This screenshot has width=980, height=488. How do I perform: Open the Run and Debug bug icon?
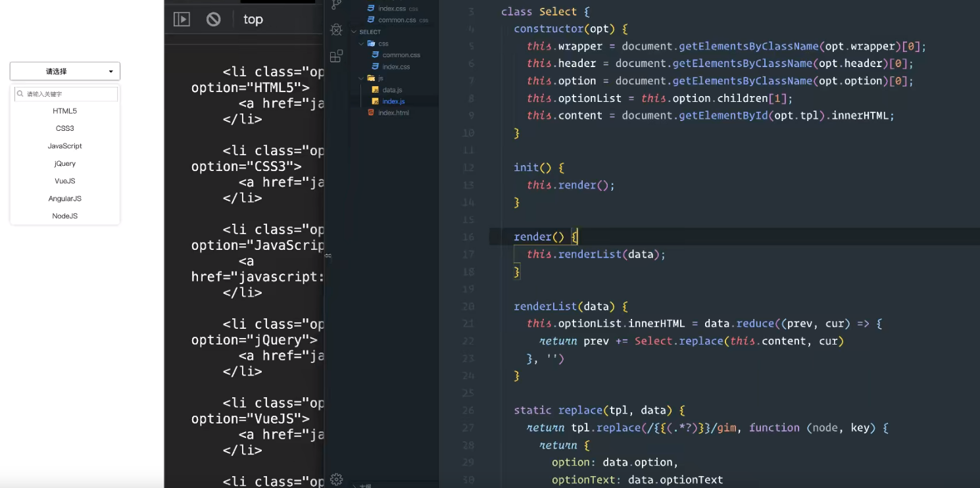click(x=337, y=30)
